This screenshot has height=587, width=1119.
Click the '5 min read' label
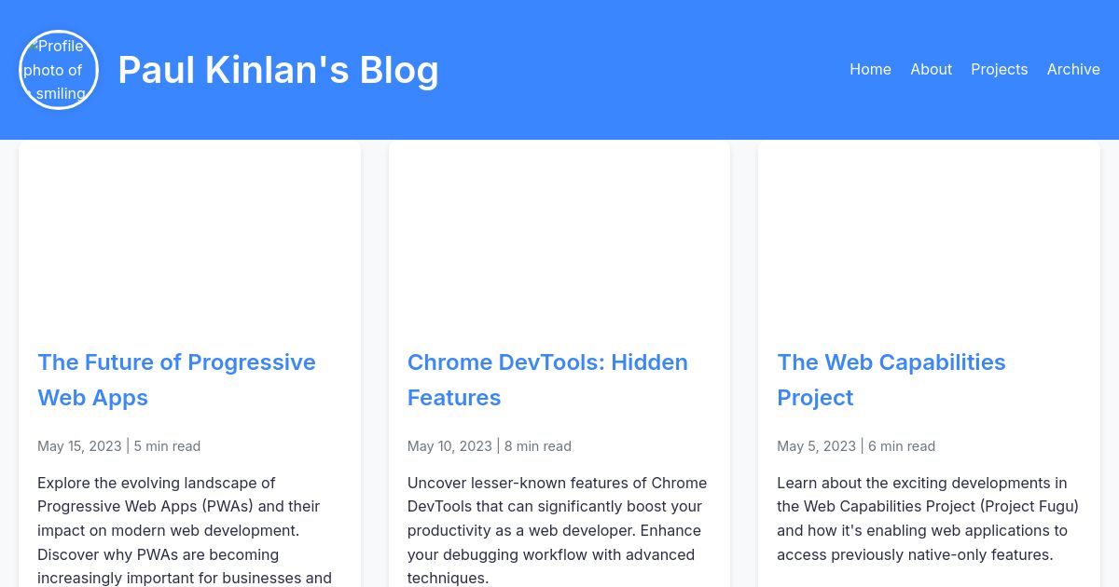point(167,445)
